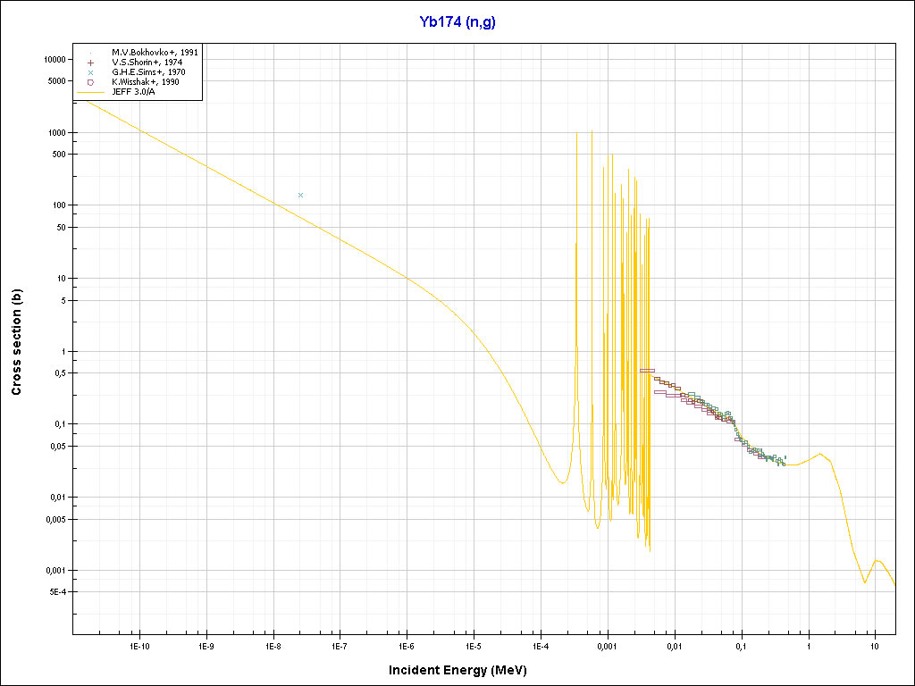Click the 1E-5 tick label on x-axis

pos(474,645)
